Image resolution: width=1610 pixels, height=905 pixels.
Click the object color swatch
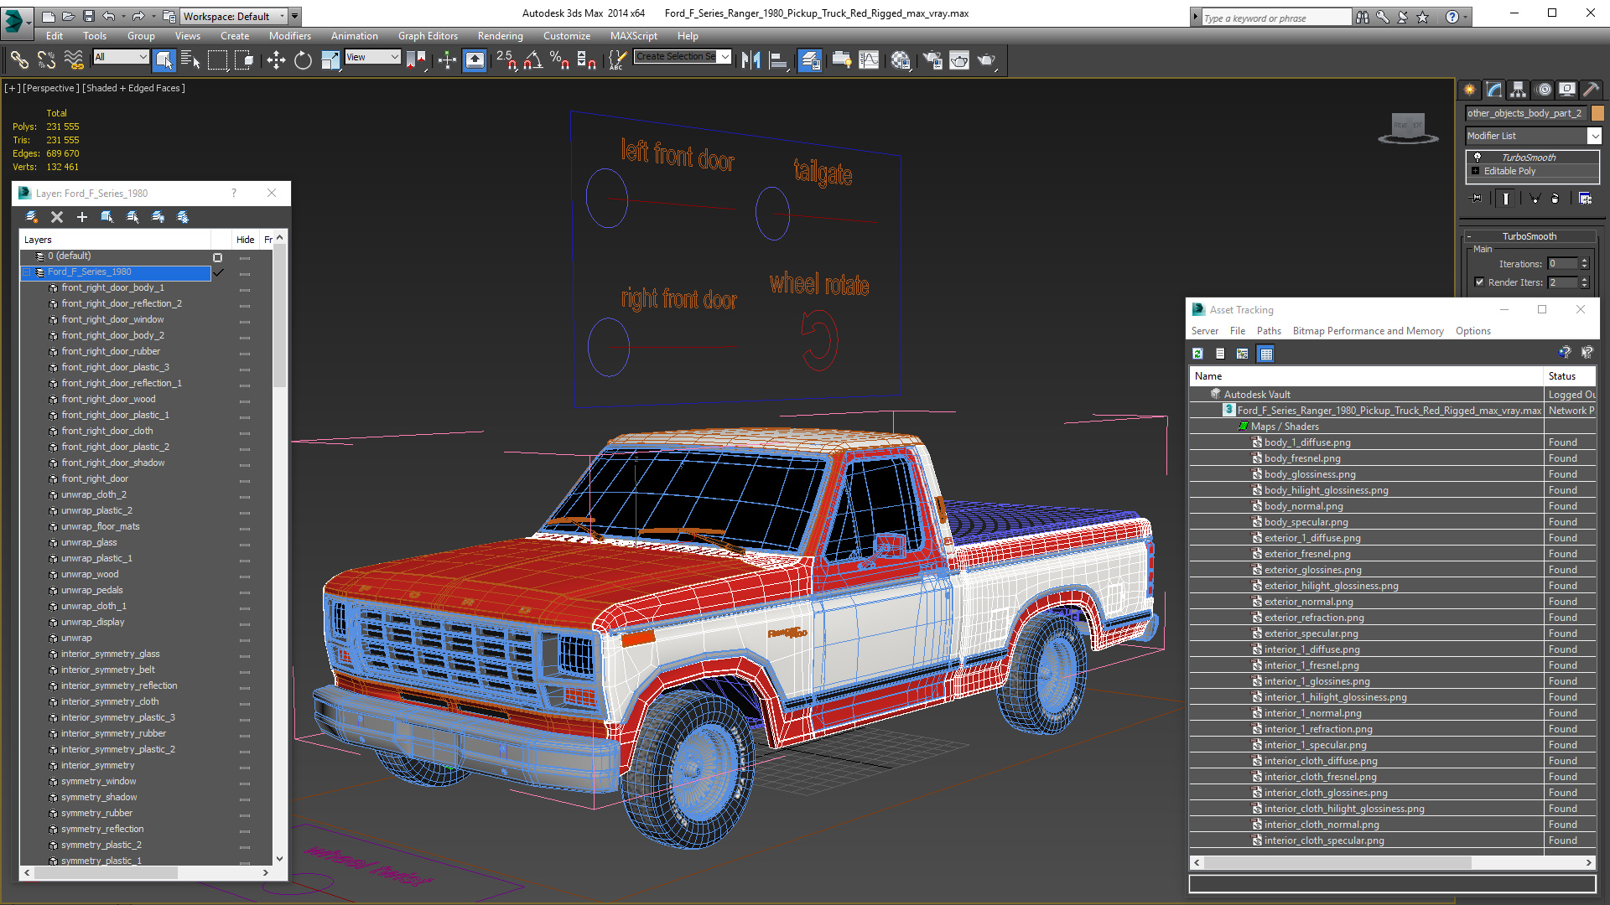coord(1597,113)
